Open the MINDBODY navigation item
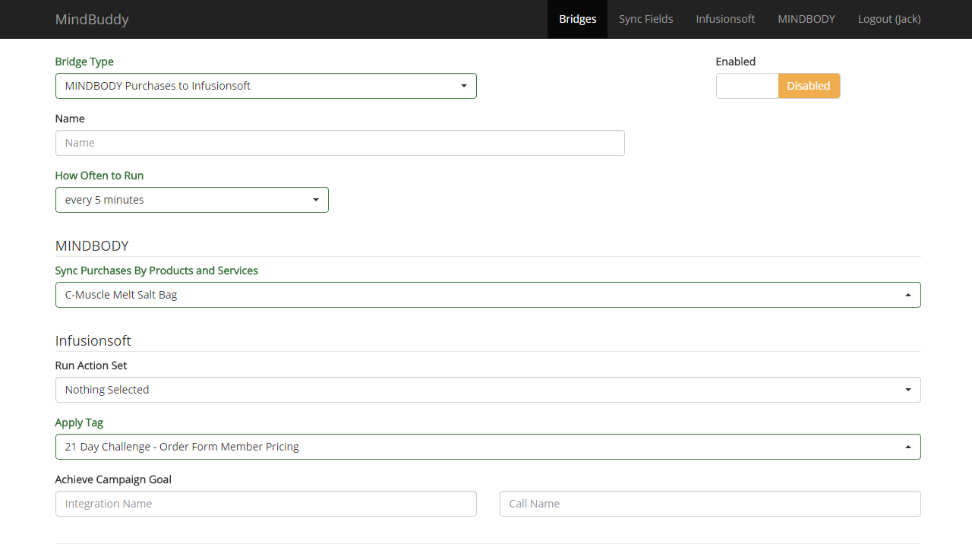 tap(806, 19)
